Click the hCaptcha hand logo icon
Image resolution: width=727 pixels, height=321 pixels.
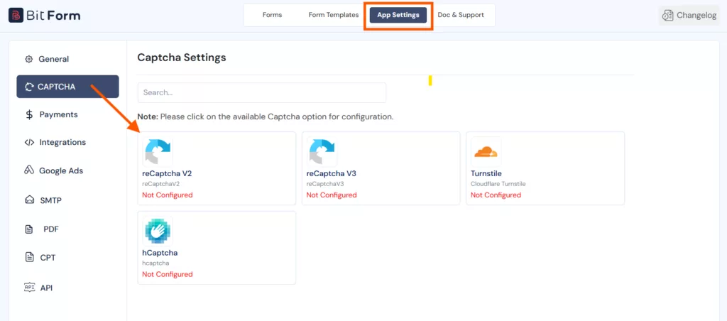pos(158,231)
